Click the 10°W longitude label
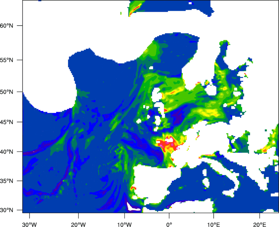The image size is (279, 227). pyautogui.click(x=125, y=225)
